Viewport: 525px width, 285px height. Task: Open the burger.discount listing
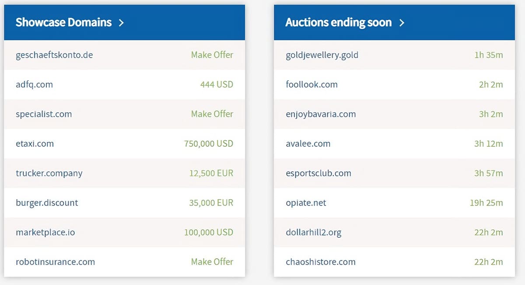[47, 203]
